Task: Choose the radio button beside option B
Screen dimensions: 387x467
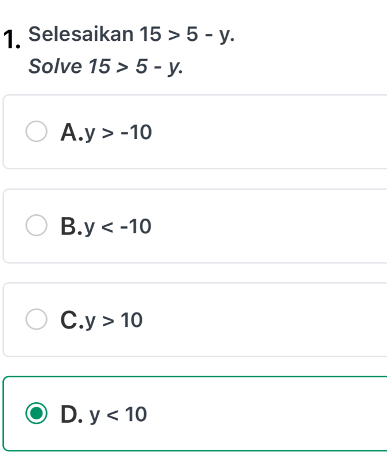Action: coord(37,226)
